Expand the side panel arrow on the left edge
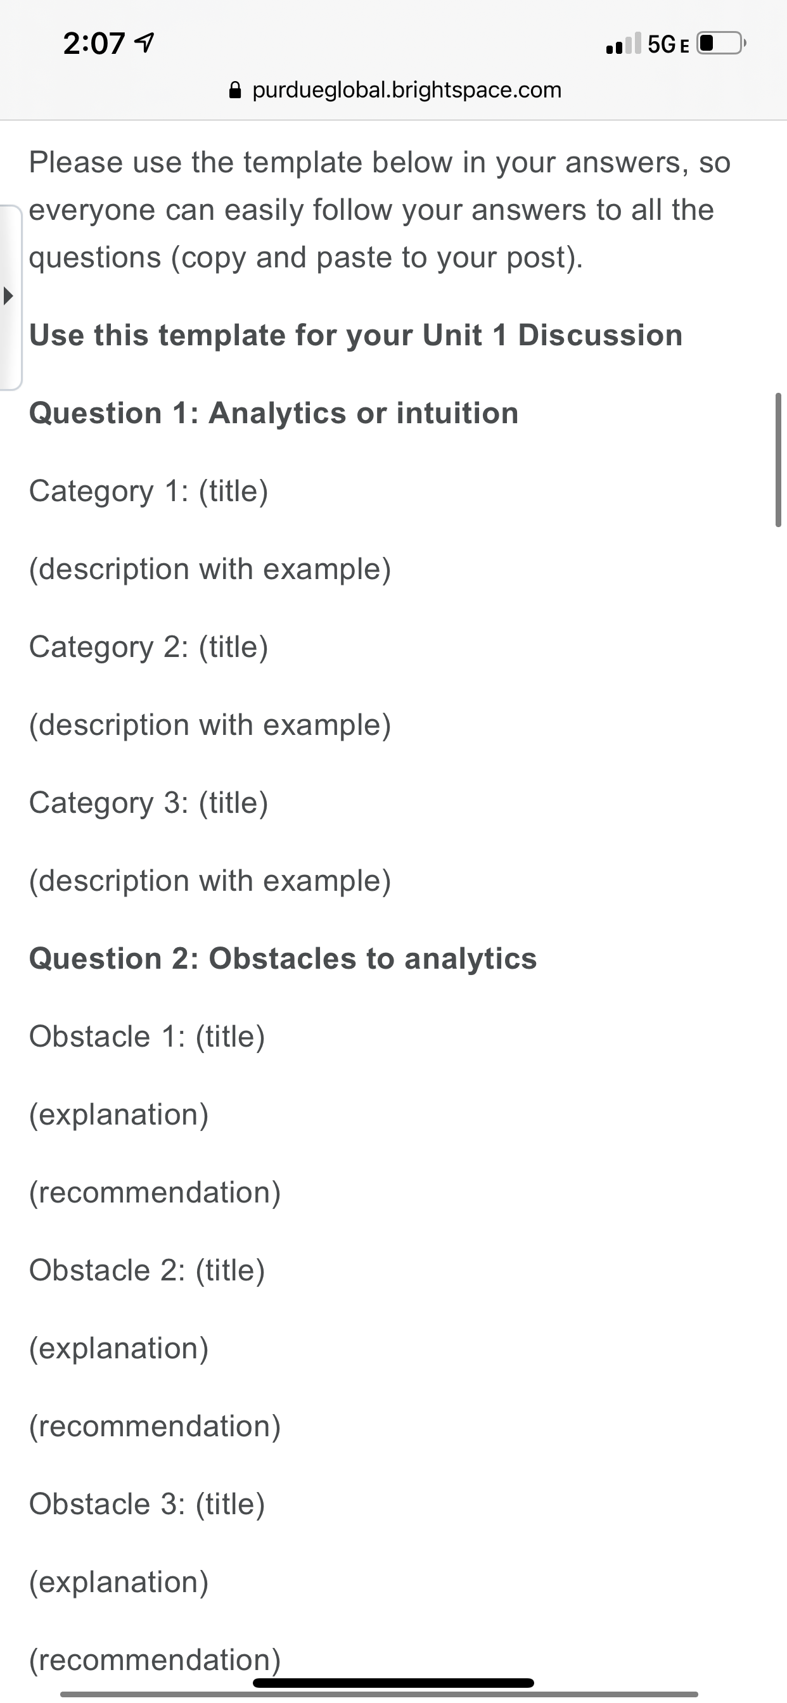This screenshot has height=1703, width=787. tap(9, 295)
